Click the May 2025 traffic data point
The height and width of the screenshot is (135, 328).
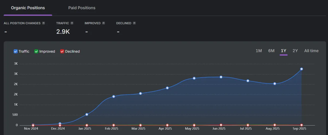click(194, 78)
